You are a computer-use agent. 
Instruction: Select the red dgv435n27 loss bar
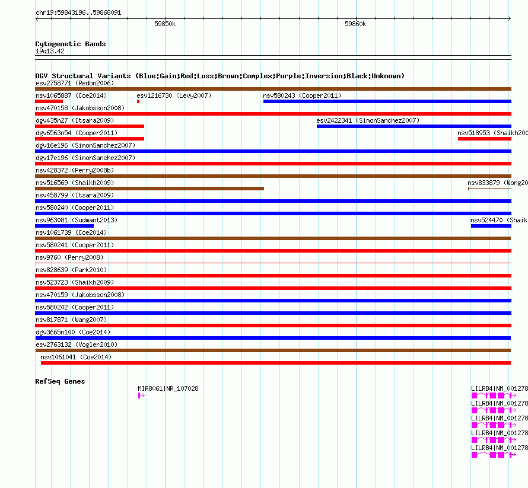coord(90,126)
